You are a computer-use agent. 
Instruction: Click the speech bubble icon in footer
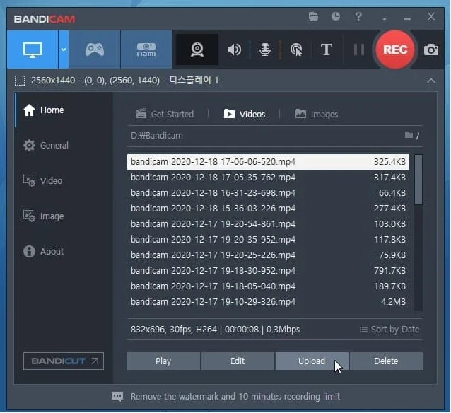[117, 397]
